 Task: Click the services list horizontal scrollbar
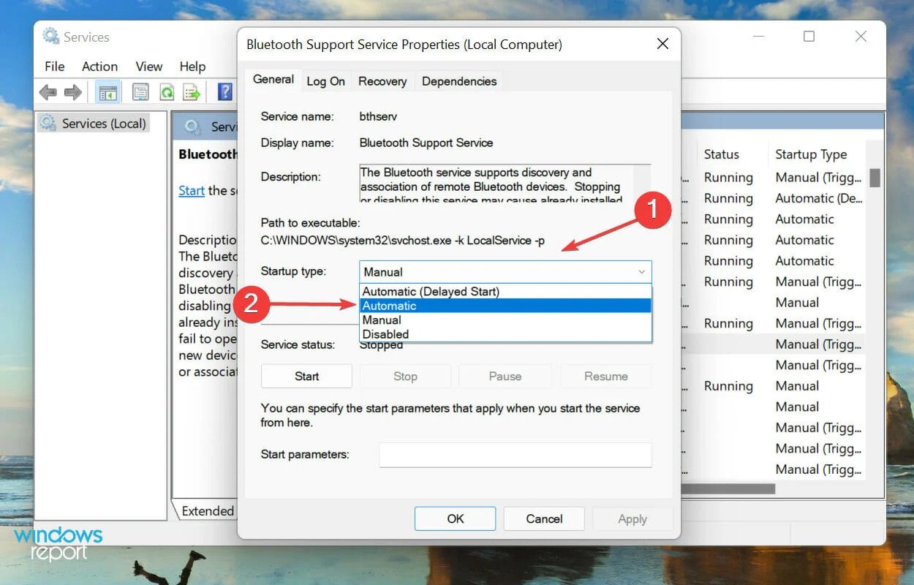click(727, 488)
